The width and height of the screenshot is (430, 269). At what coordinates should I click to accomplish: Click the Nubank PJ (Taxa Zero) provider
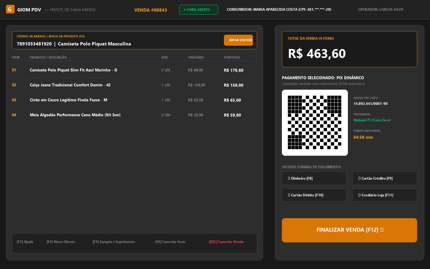372,120
